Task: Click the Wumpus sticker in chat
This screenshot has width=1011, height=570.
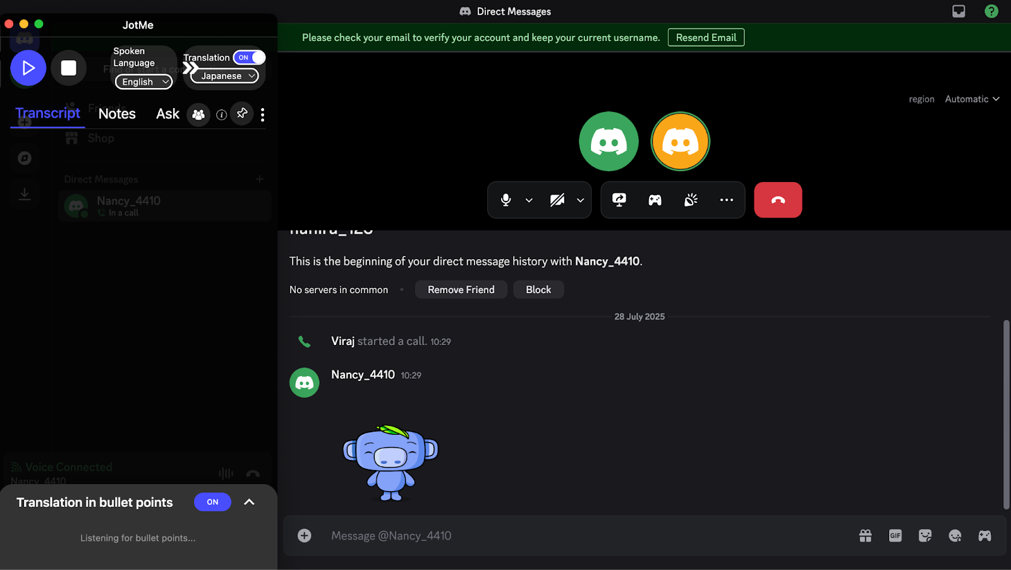Action: 390,463
